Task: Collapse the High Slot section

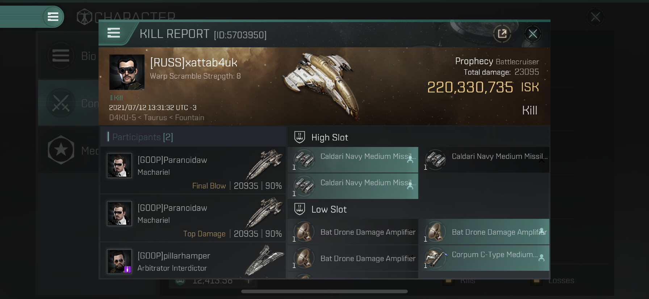Action: (330, 138)
